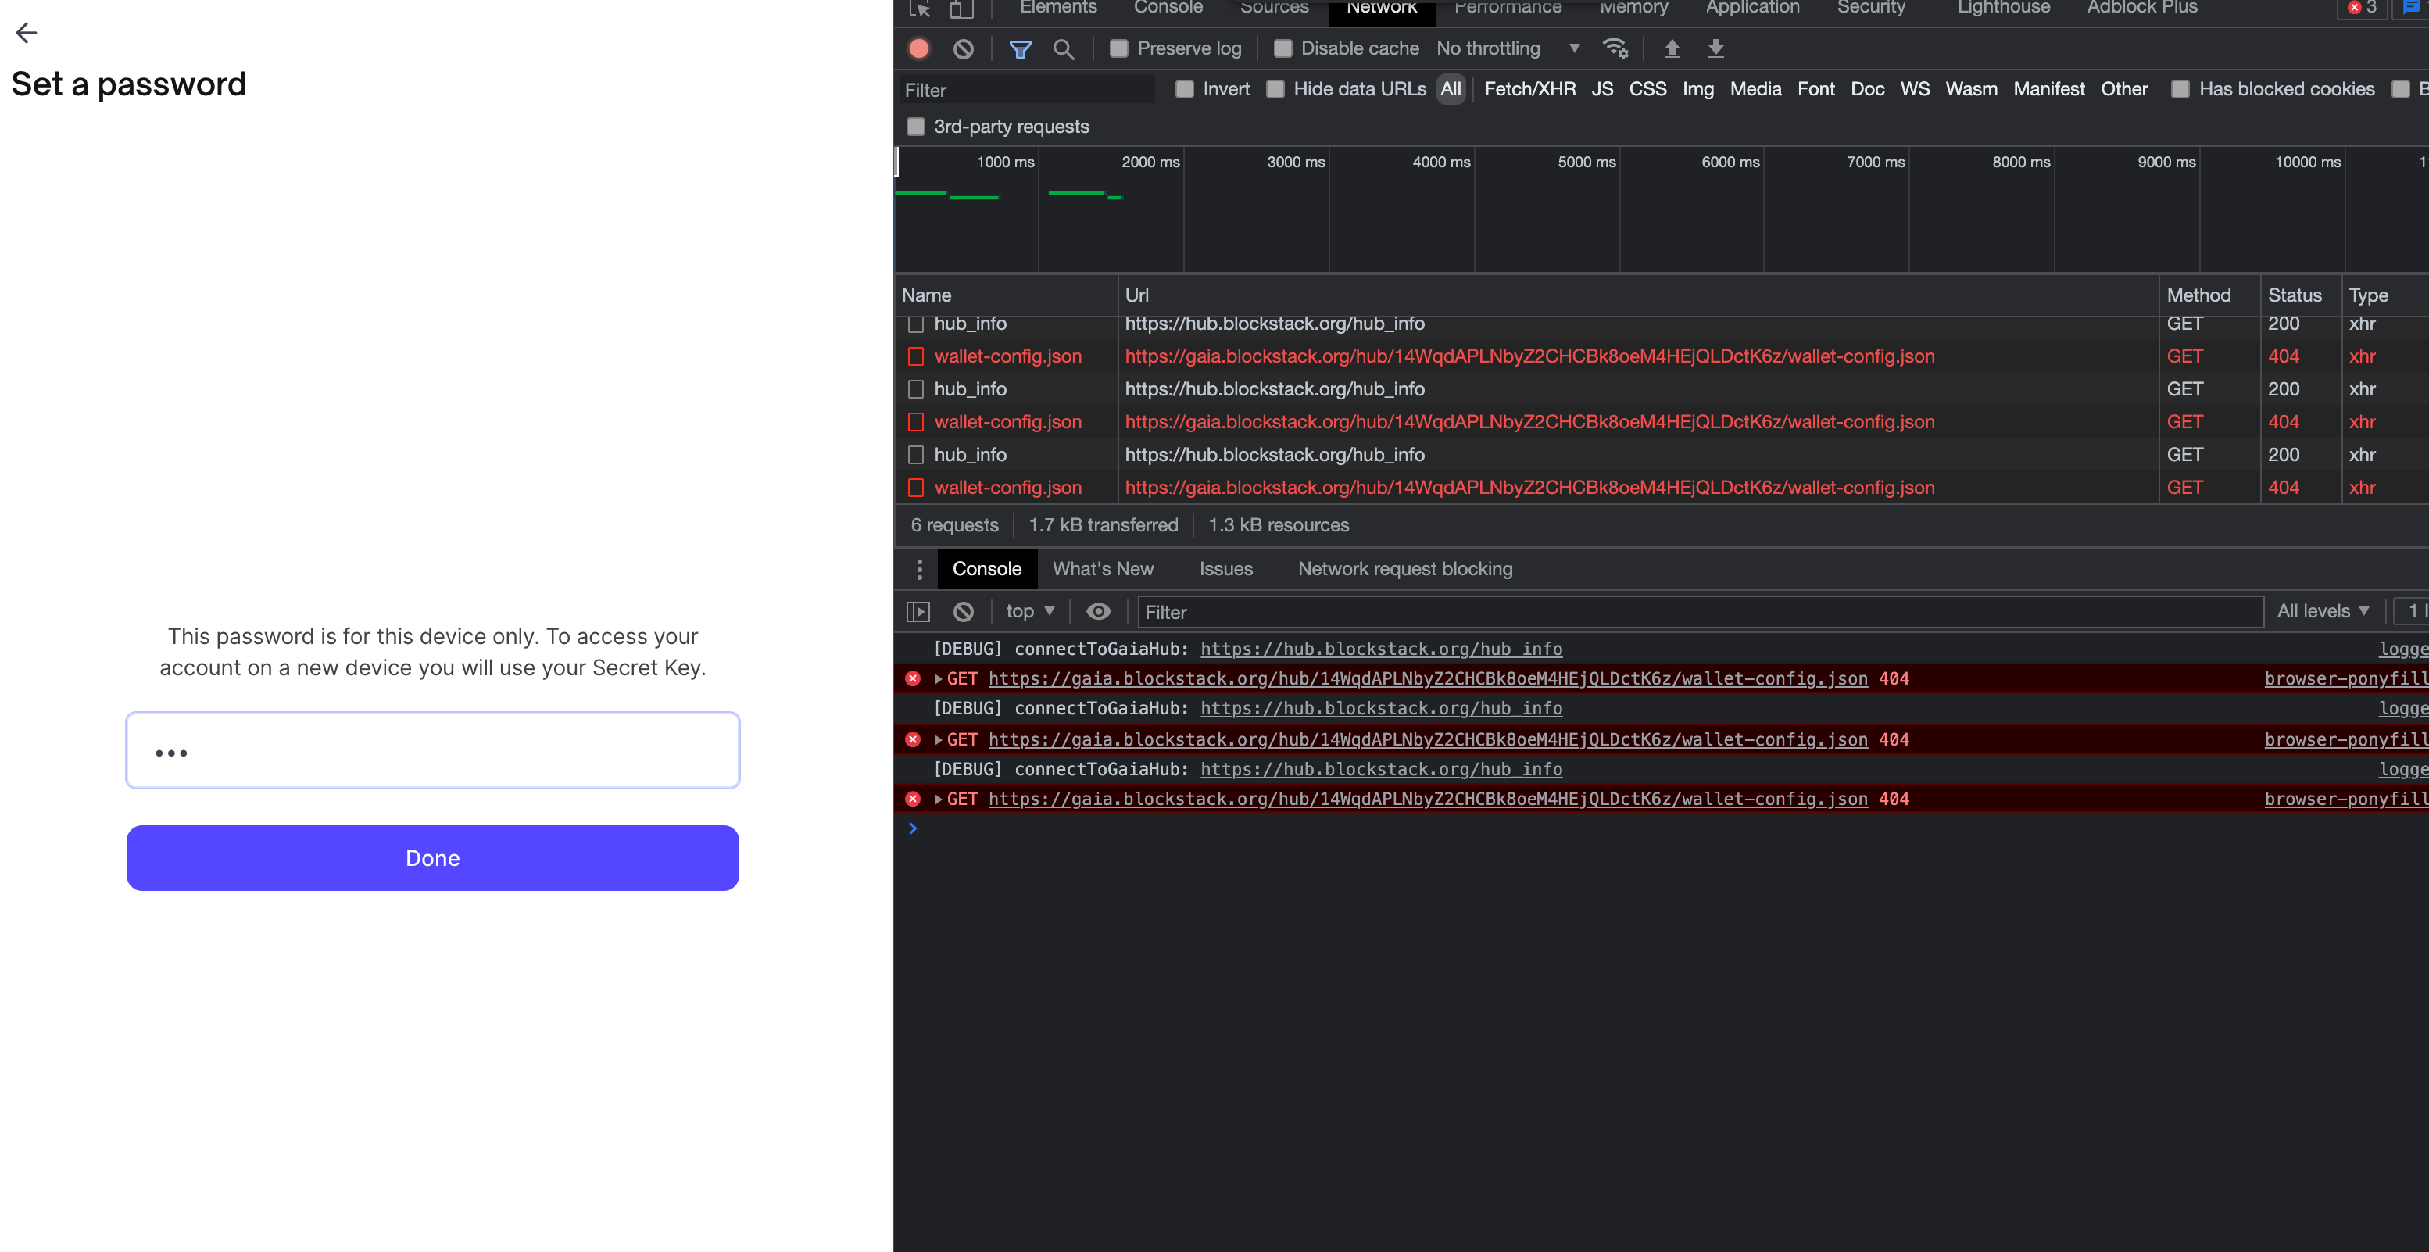The image size is (2429, 1252).
Task: Clear the network log icon
Action: (963, 48)
